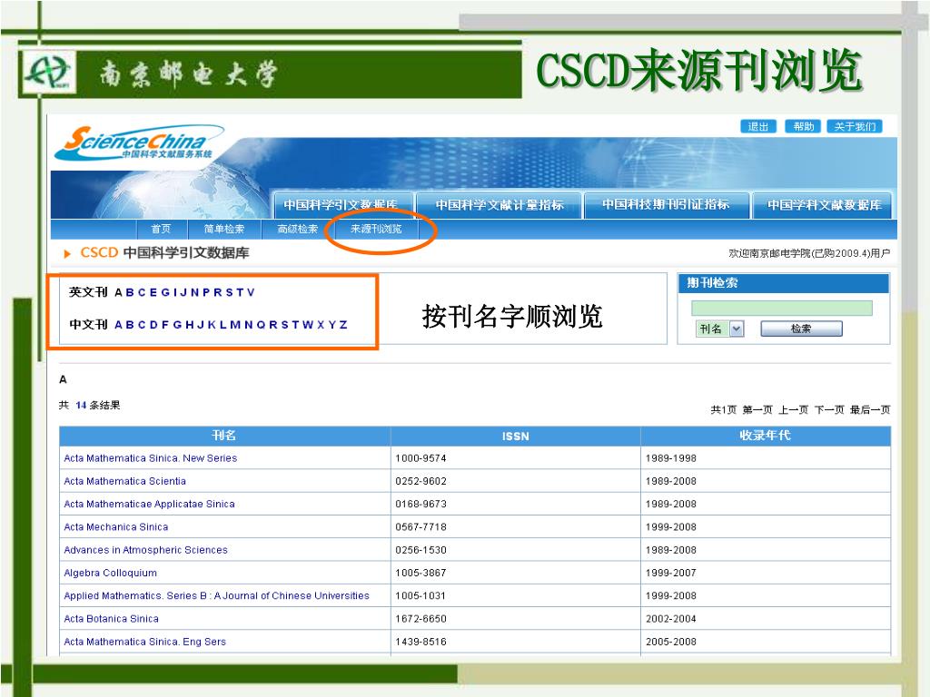Browse English journals starting with S
Screen dimensions: 930x697
click(230, 292)
